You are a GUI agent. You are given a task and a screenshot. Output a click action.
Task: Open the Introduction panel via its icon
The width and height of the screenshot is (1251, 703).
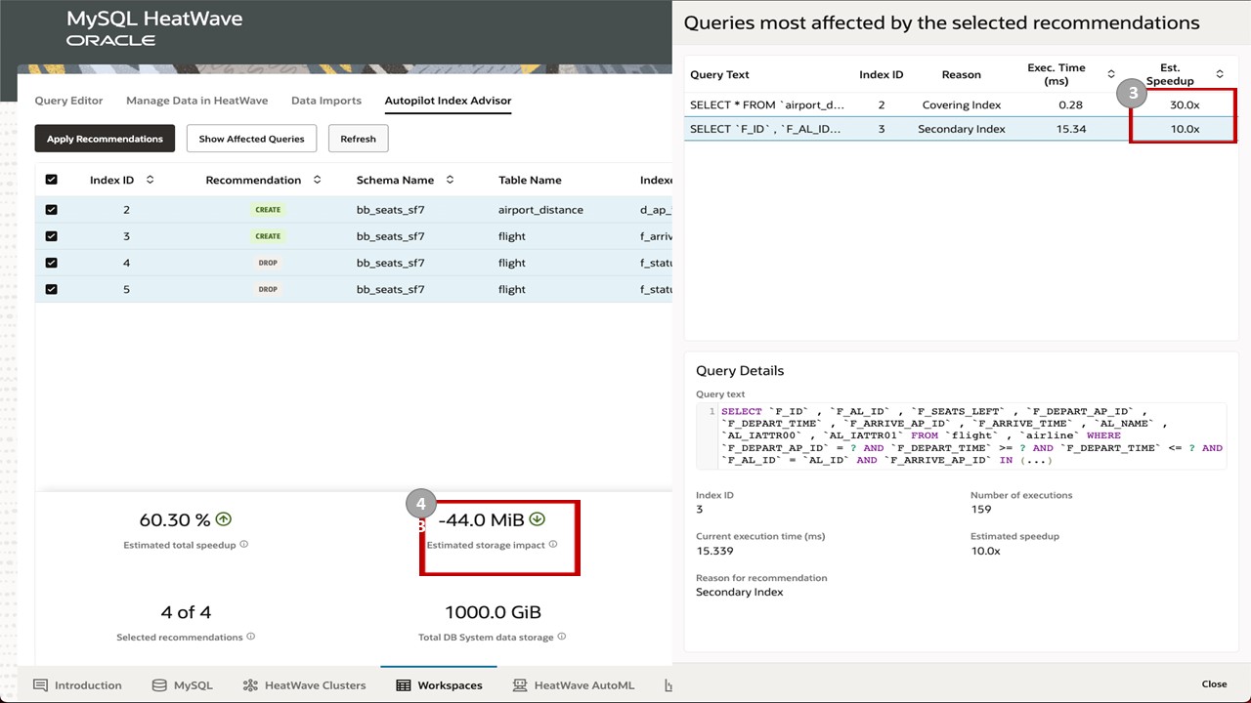point(39,684)
